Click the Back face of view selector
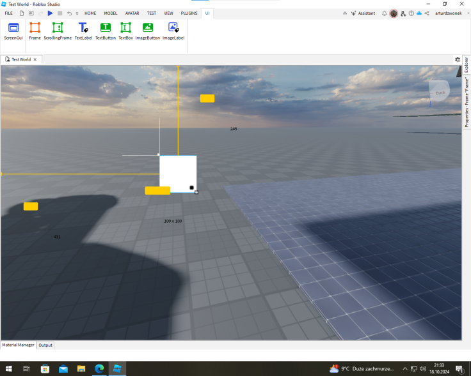This screenshot has width=471, height=376. (440, 91)
